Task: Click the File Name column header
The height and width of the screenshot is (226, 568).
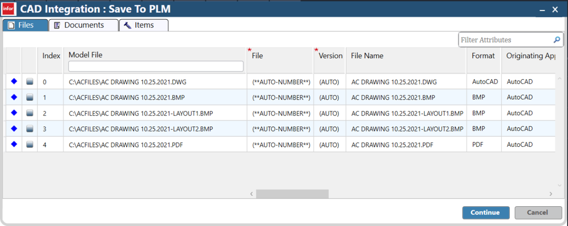Action: point(367,56)
